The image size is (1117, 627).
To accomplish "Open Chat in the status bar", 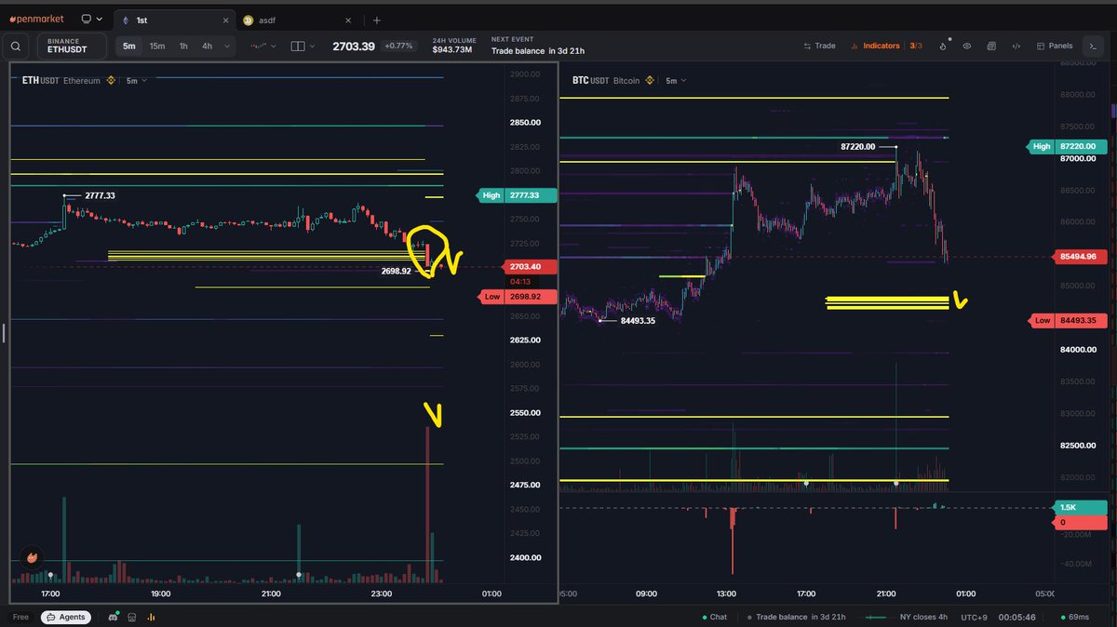I will (714, 617).
